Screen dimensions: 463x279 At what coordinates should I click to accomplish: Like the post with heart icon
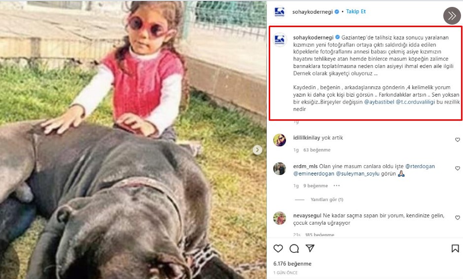pyautogui.click(x=278, y=248)
